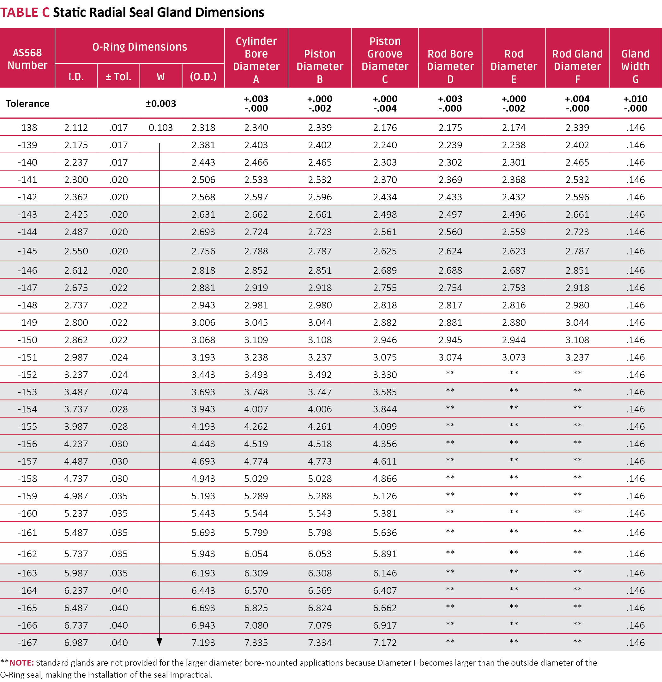Select Piston Groove Diameter C header
The height and width of the screenshot is (682, 662).
(385, 60)
